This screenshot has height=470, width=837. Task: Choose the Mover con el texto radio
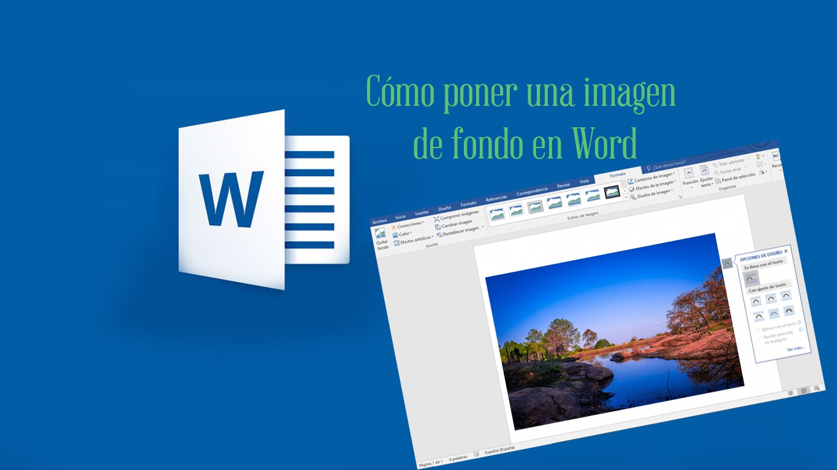pyautogui.click(x=759, y=330)
